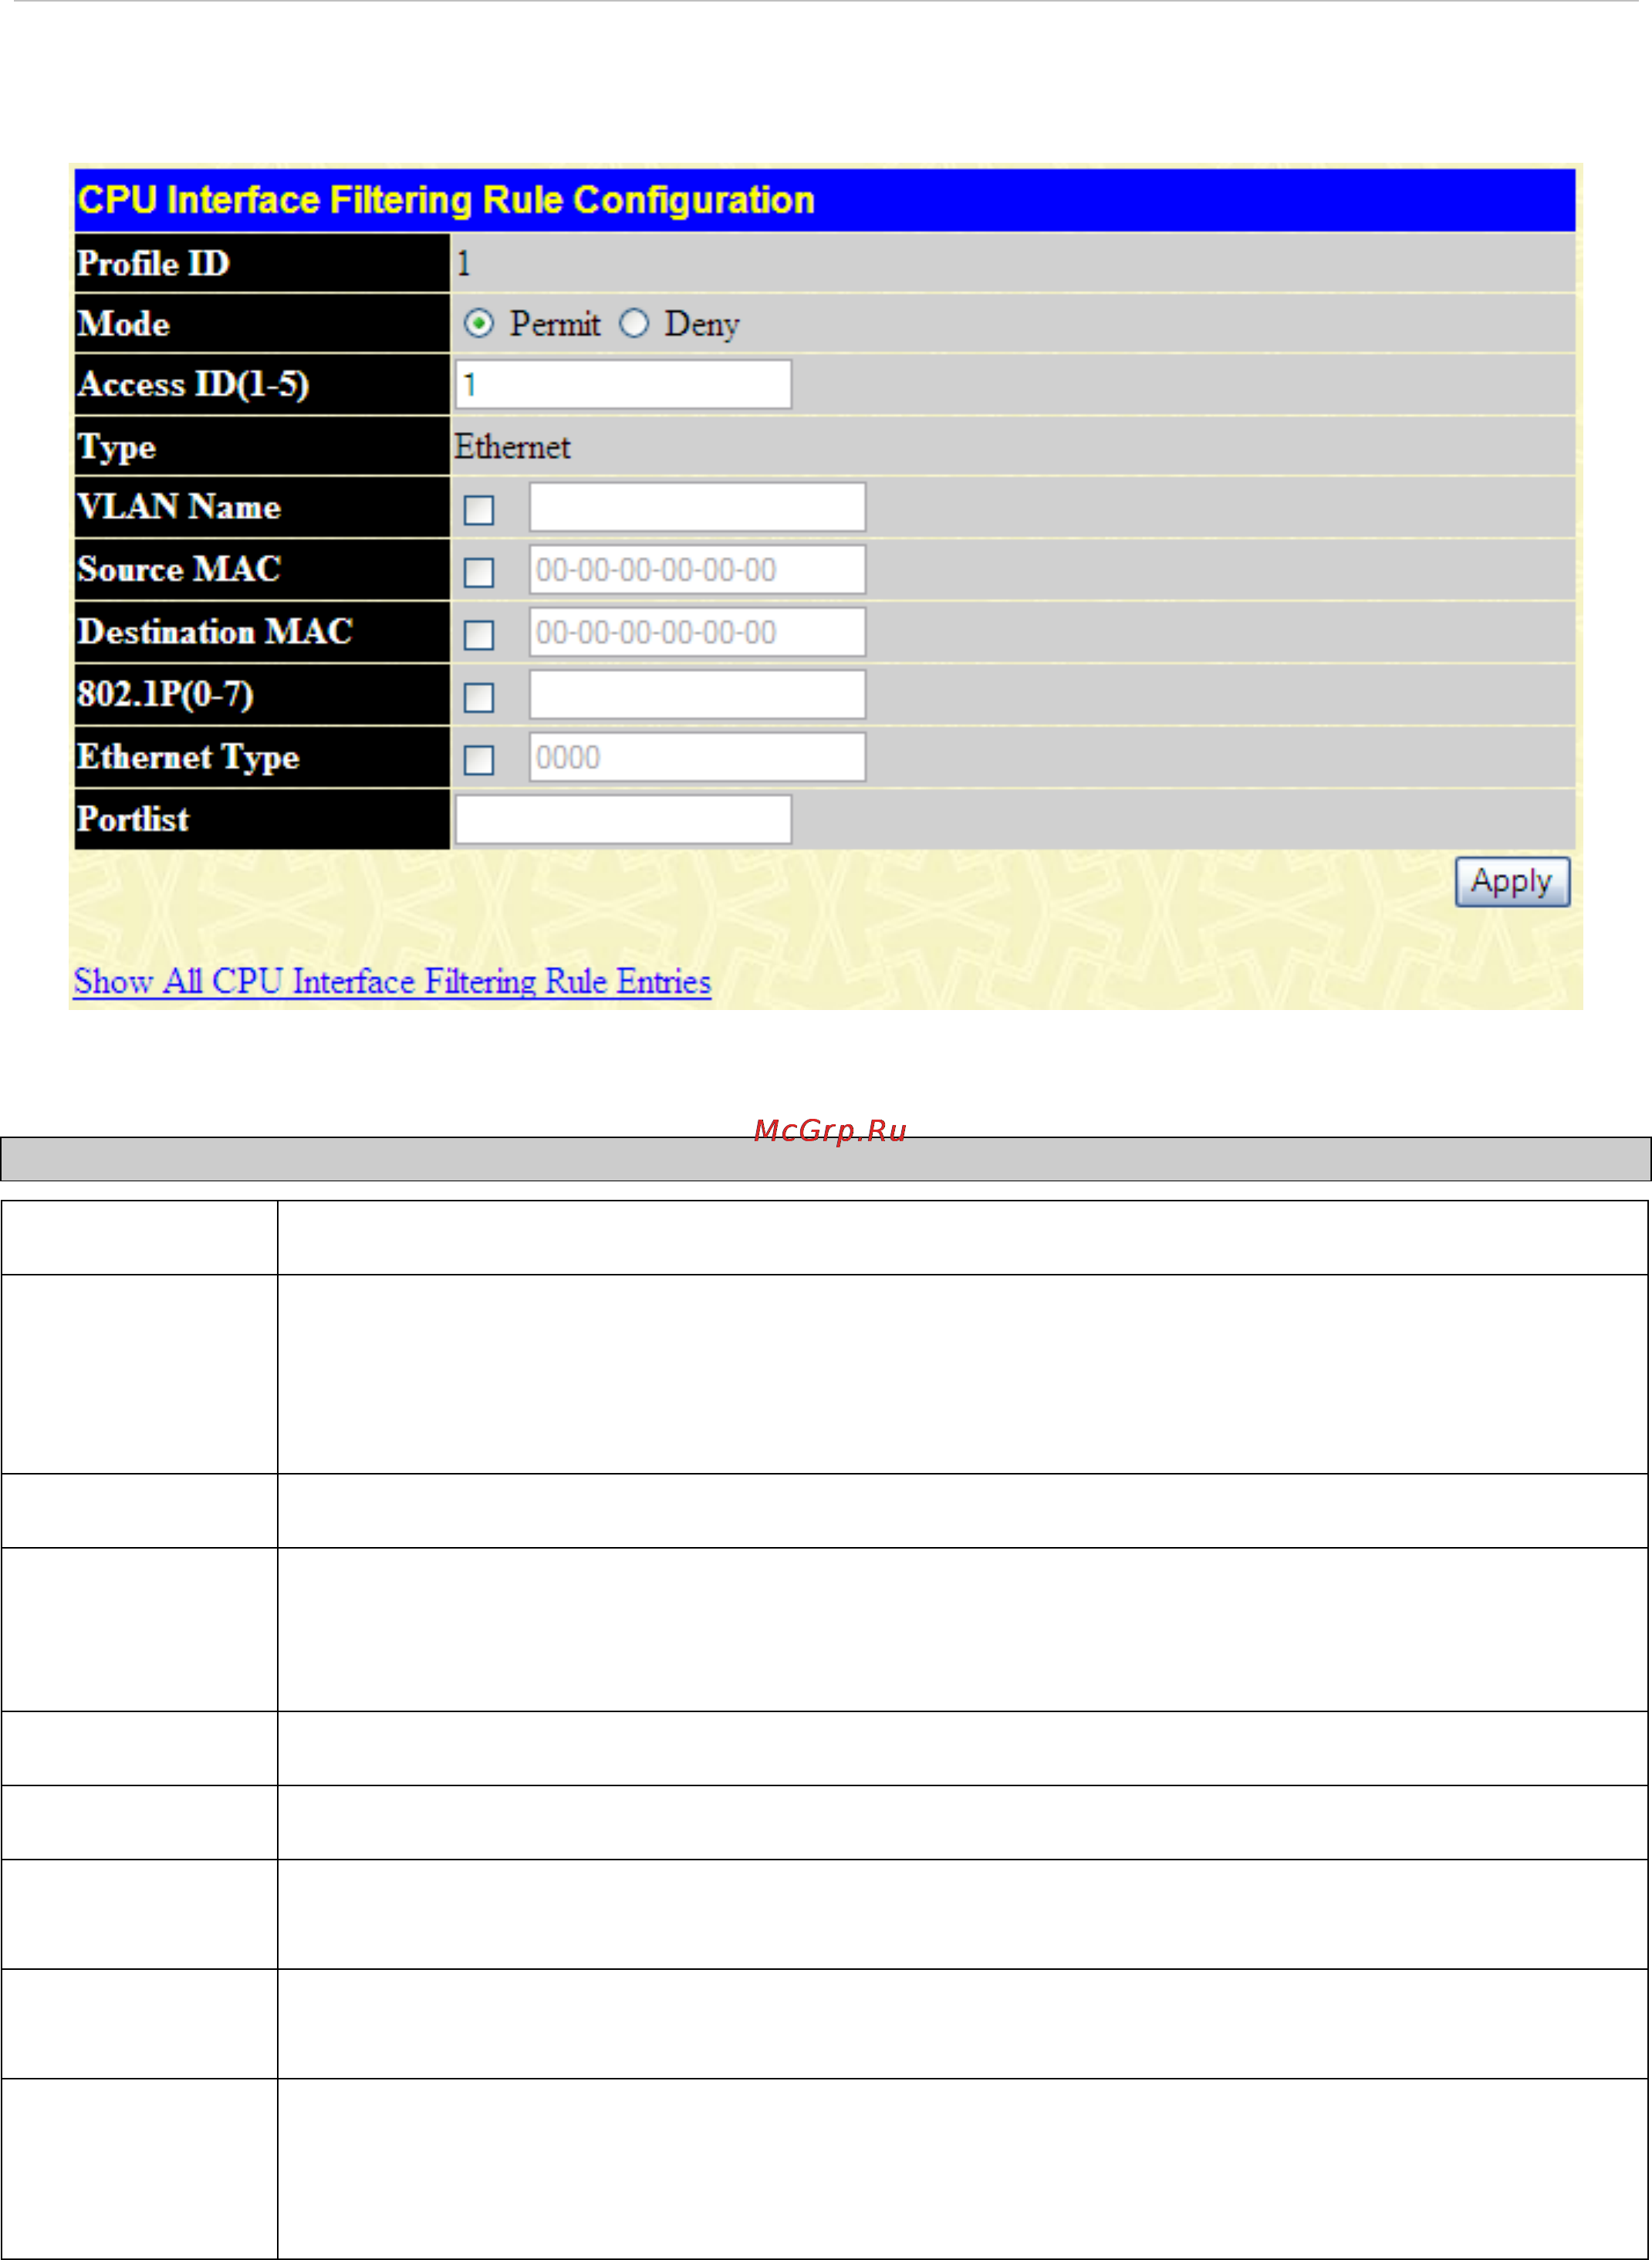Screen dimensions: 1652x2260
Task: Click the Ethernet Type 0000 field
Action: (x=697, y=758)
